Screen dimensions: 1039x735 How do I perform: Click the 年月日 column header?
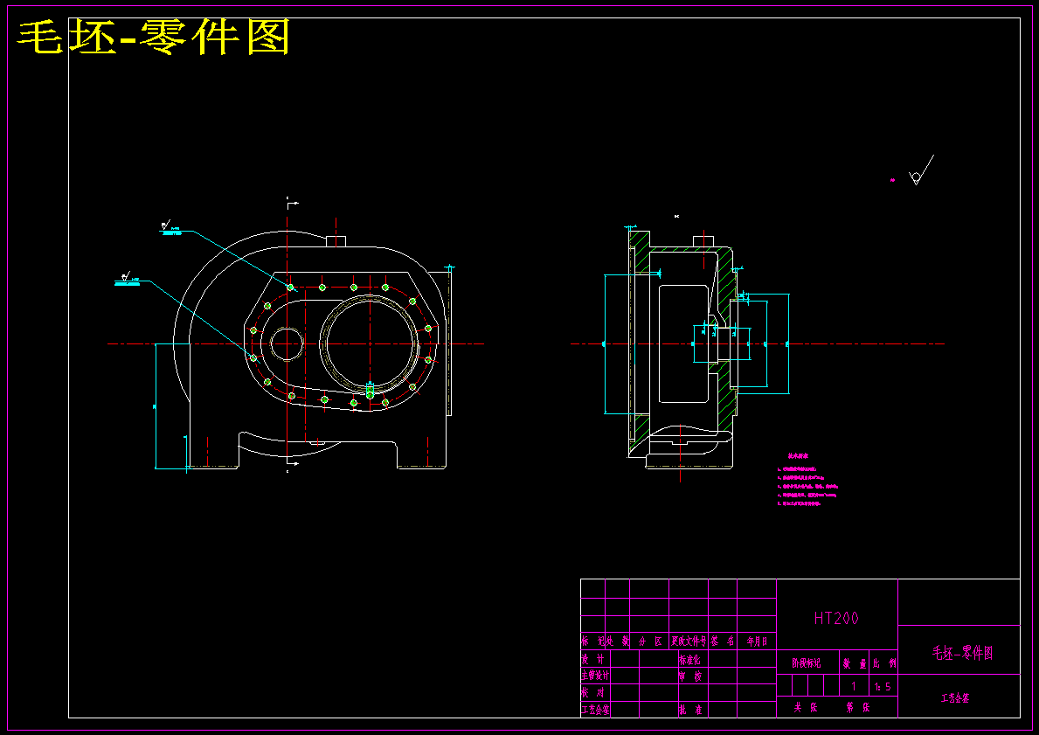tap(757, 641)
